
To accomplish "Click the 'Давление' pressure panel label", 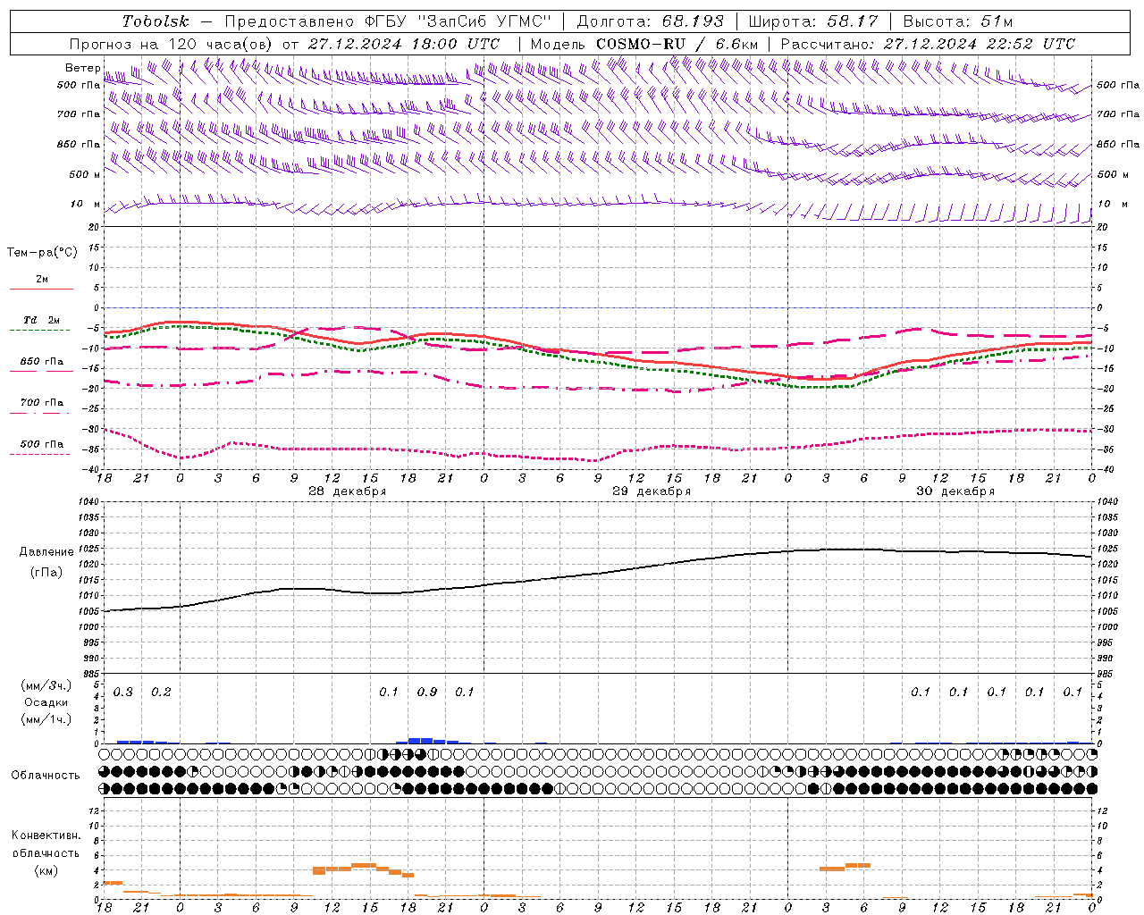I will [x=46, y=552].
